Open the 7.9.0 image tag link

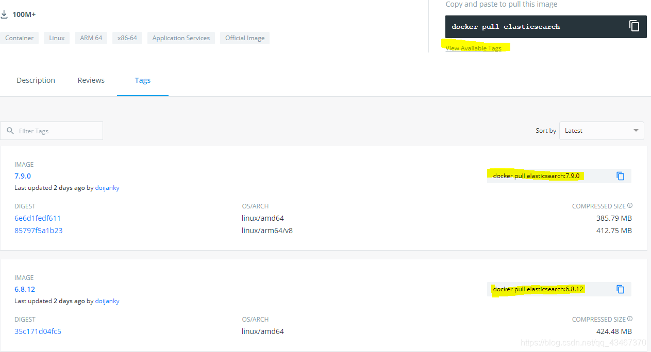pyautogui.click(x=23, y=176)
